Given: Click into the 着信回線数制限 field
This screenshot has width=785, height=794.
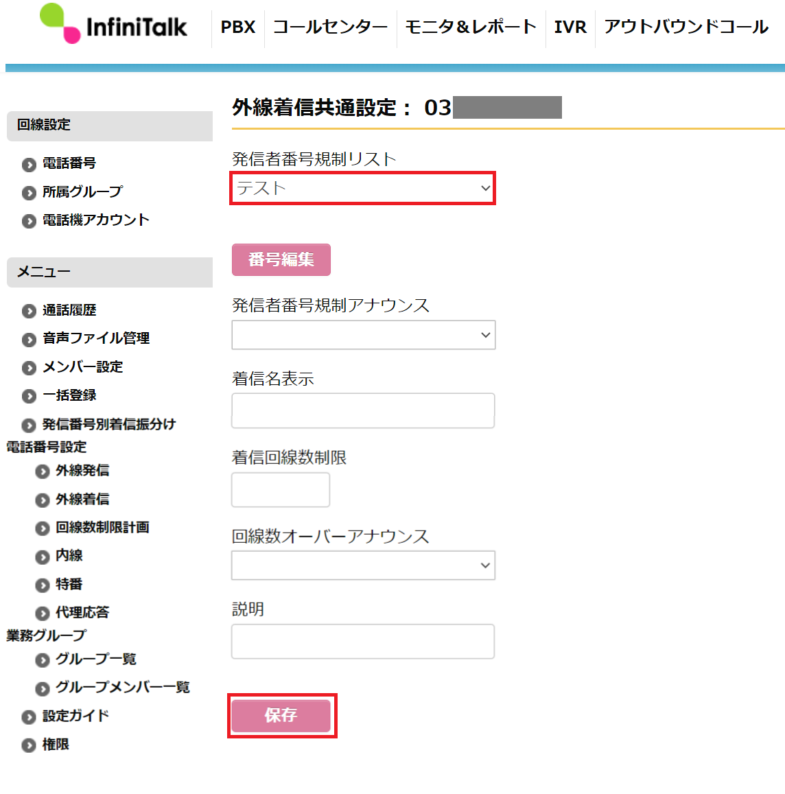Looking at the screenshot, I should click(x=281, y=490).
